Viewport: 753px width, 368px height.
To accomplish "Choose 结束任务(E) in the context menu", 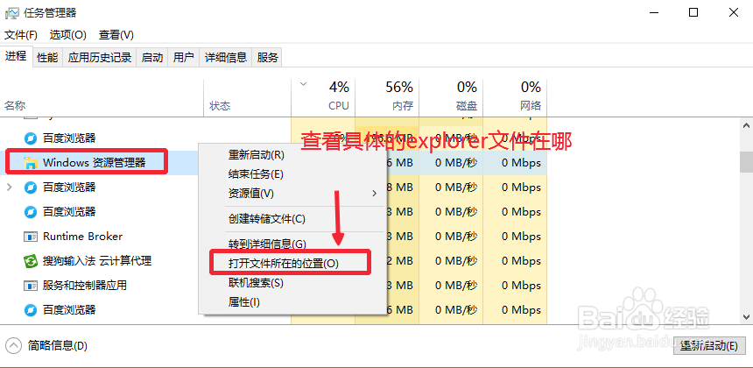I will [x=293, y=173].
